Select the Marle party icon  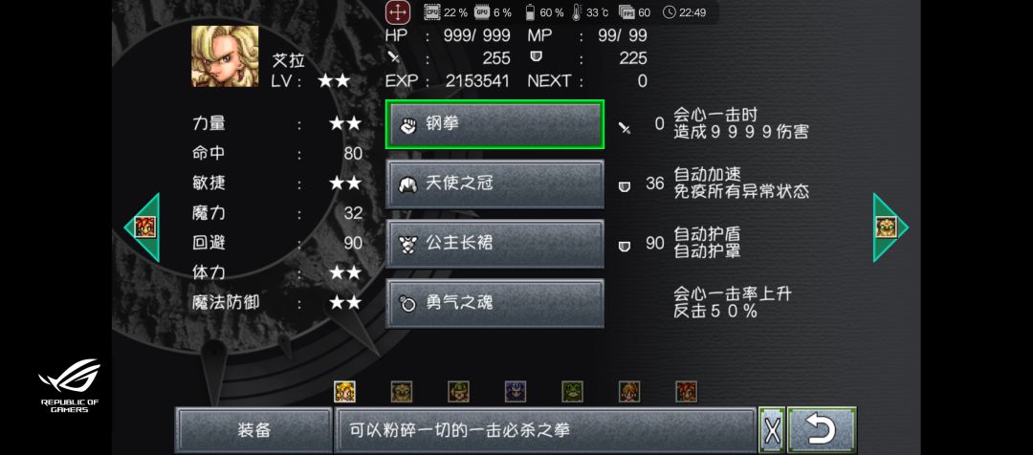point(629,392)
